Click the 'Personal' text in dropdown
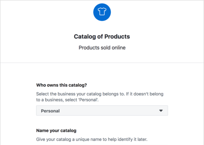 [x=50, y=111]
